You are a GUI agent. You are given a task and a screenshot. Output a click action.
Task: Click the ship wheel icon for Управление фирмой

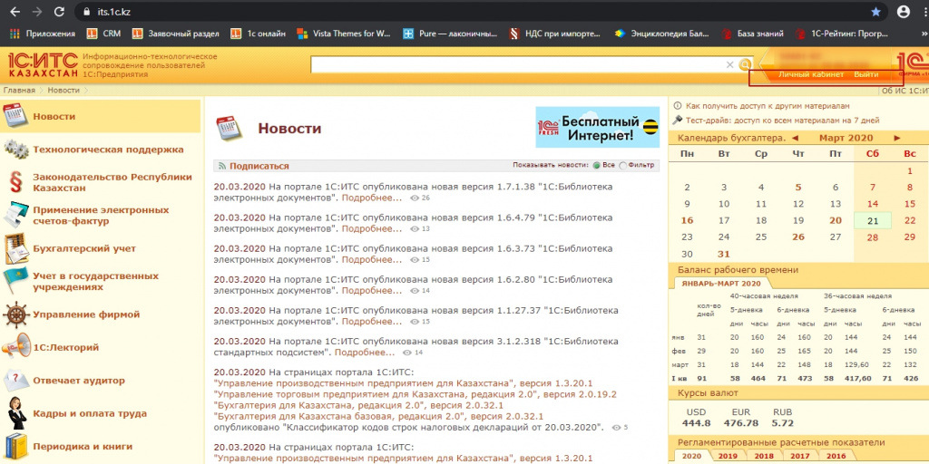point(15,314)
